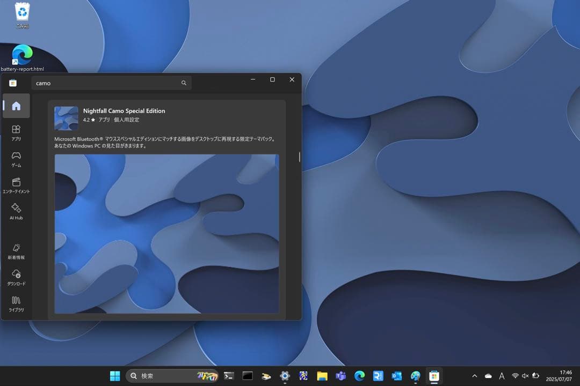
Task: Open Terminal from the taskbar
Action: (229, 376)
